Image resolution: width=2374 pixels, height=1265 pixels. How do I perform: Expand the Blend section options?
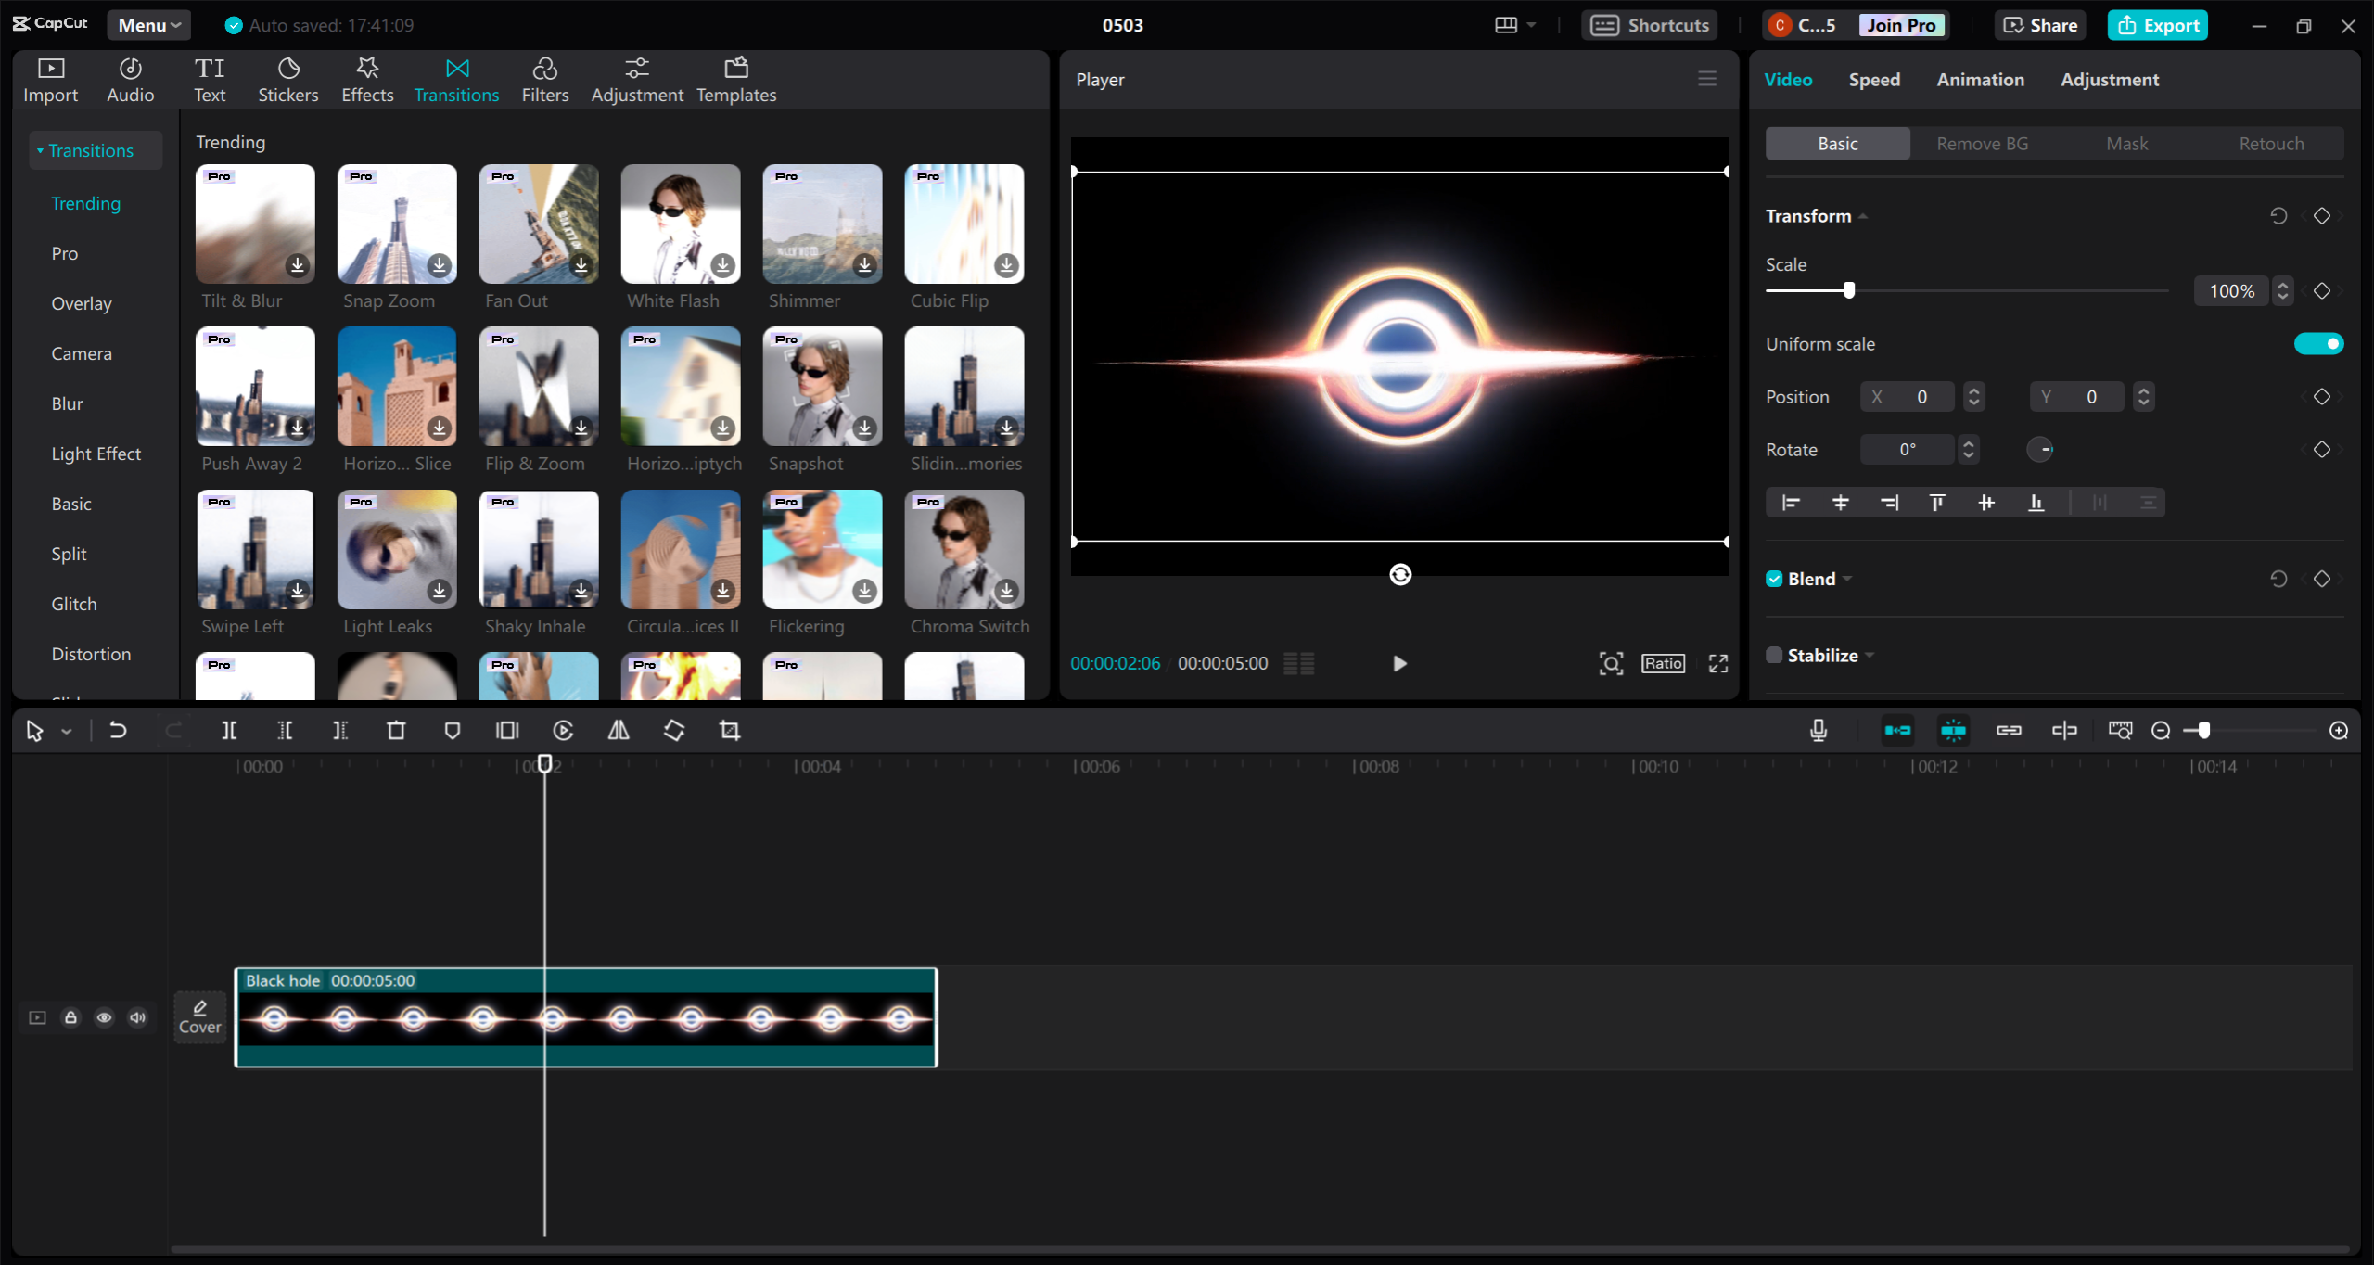1845,578
